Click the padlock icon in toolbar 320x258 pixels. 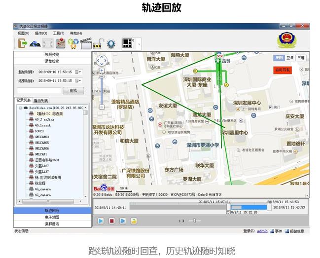point(99,43)
